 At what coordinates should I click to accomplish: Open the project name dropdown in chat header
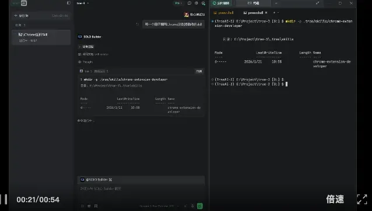[83, 3]
